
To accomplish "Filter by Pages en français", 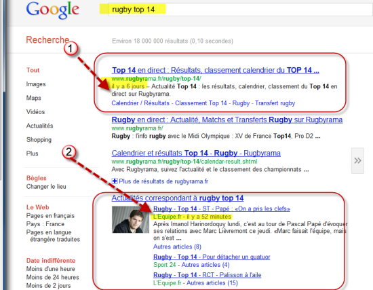I will click(50, 216).
